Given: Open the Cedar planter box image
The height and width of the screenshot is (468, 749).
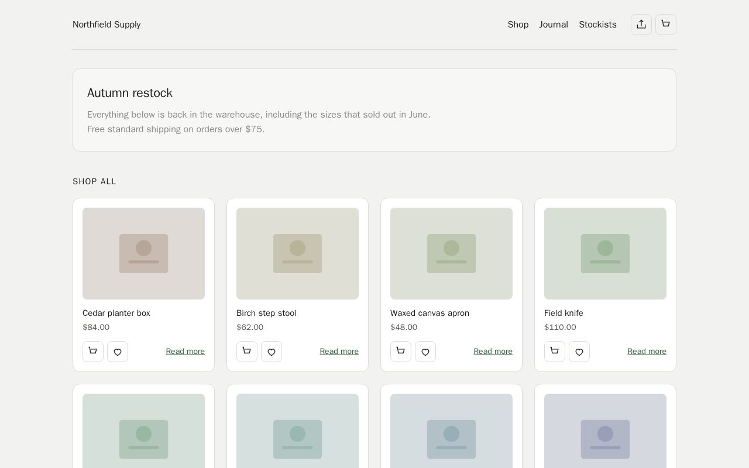Looking at the screenshot, I should point(143,253).
